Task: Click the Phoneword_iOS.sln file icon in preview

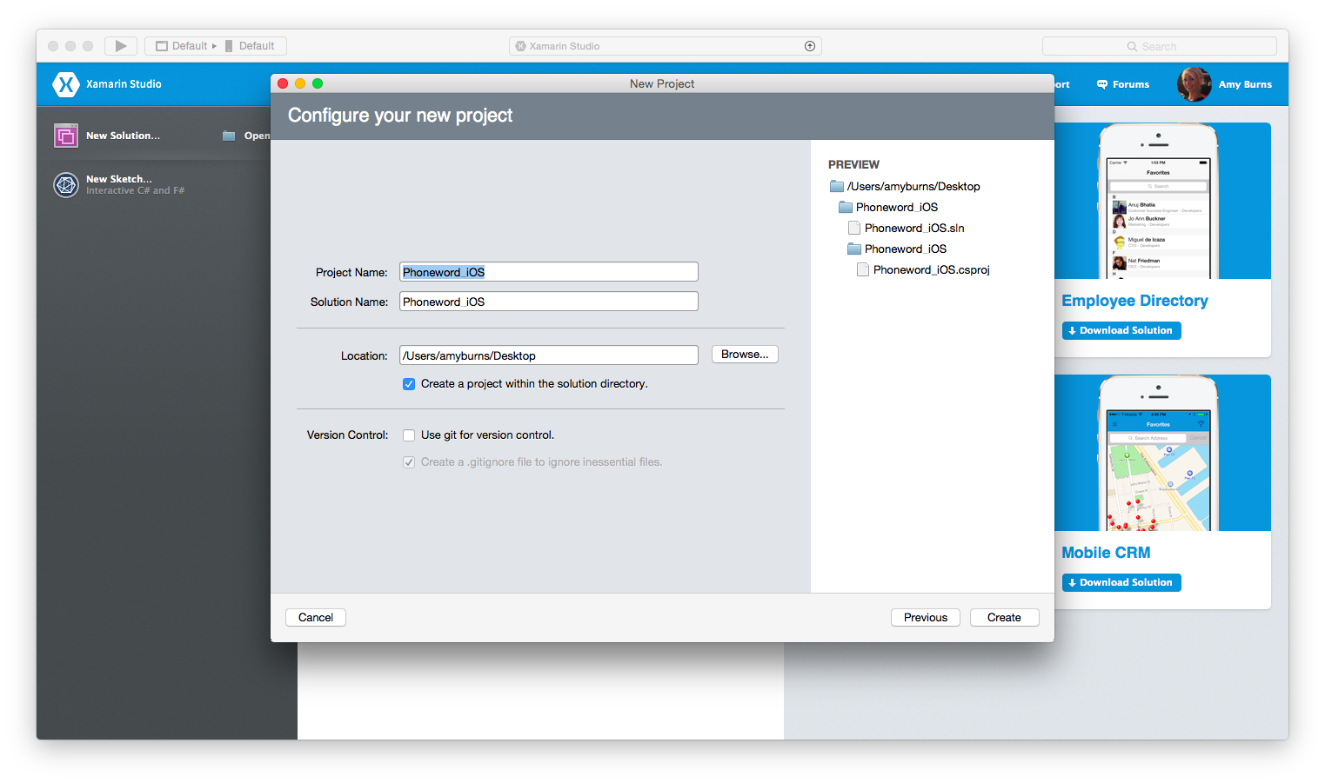Action: [854, 228]
